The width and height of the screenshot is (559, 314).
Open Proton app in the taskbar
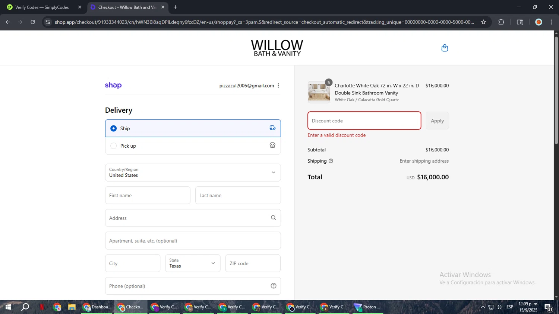[x=368, y=307]
